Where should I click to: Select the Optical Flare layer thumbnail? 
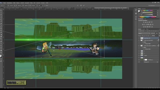click(142, 38)
